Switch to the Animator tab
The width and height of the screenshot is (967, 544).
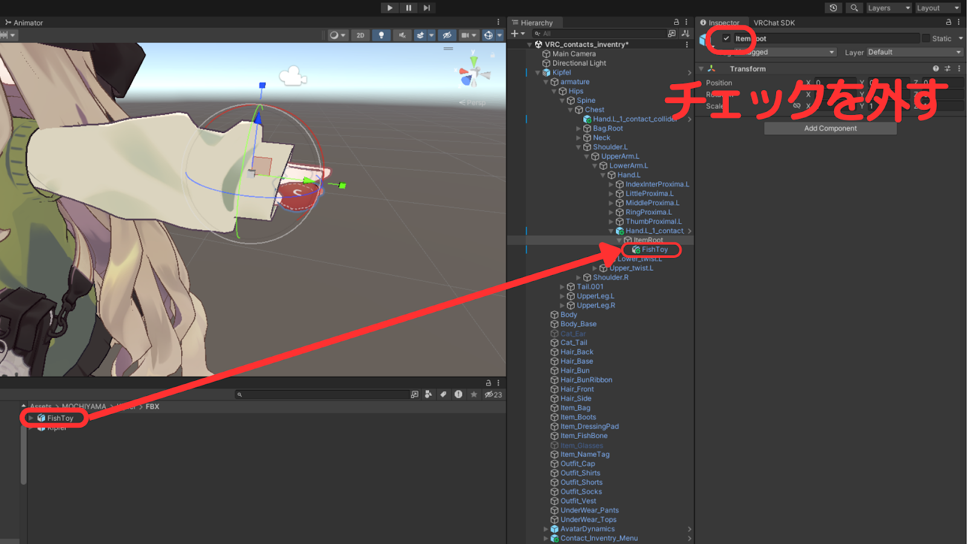[24, 23]
